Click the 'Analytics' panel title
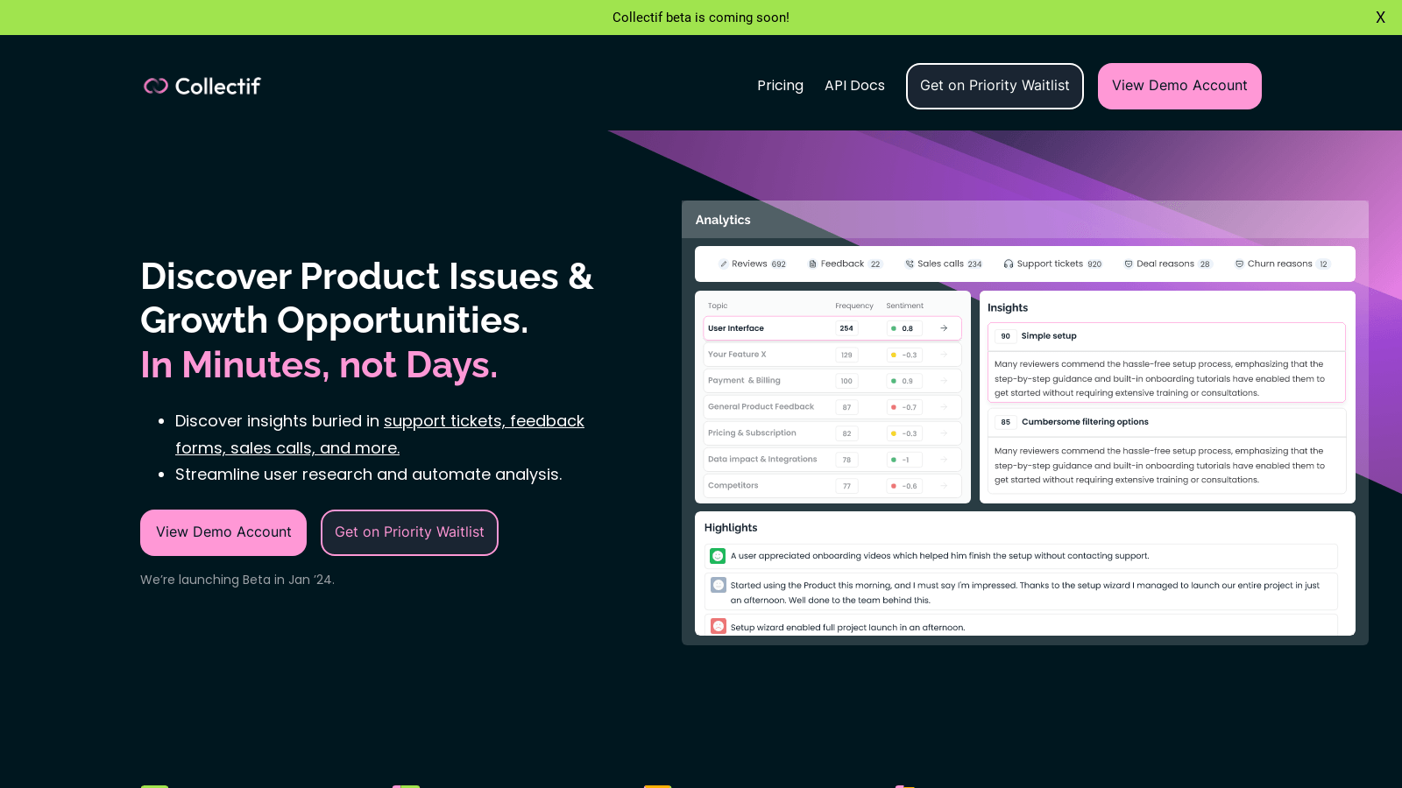Screen dimensions: 1402x788 (723, 220)
